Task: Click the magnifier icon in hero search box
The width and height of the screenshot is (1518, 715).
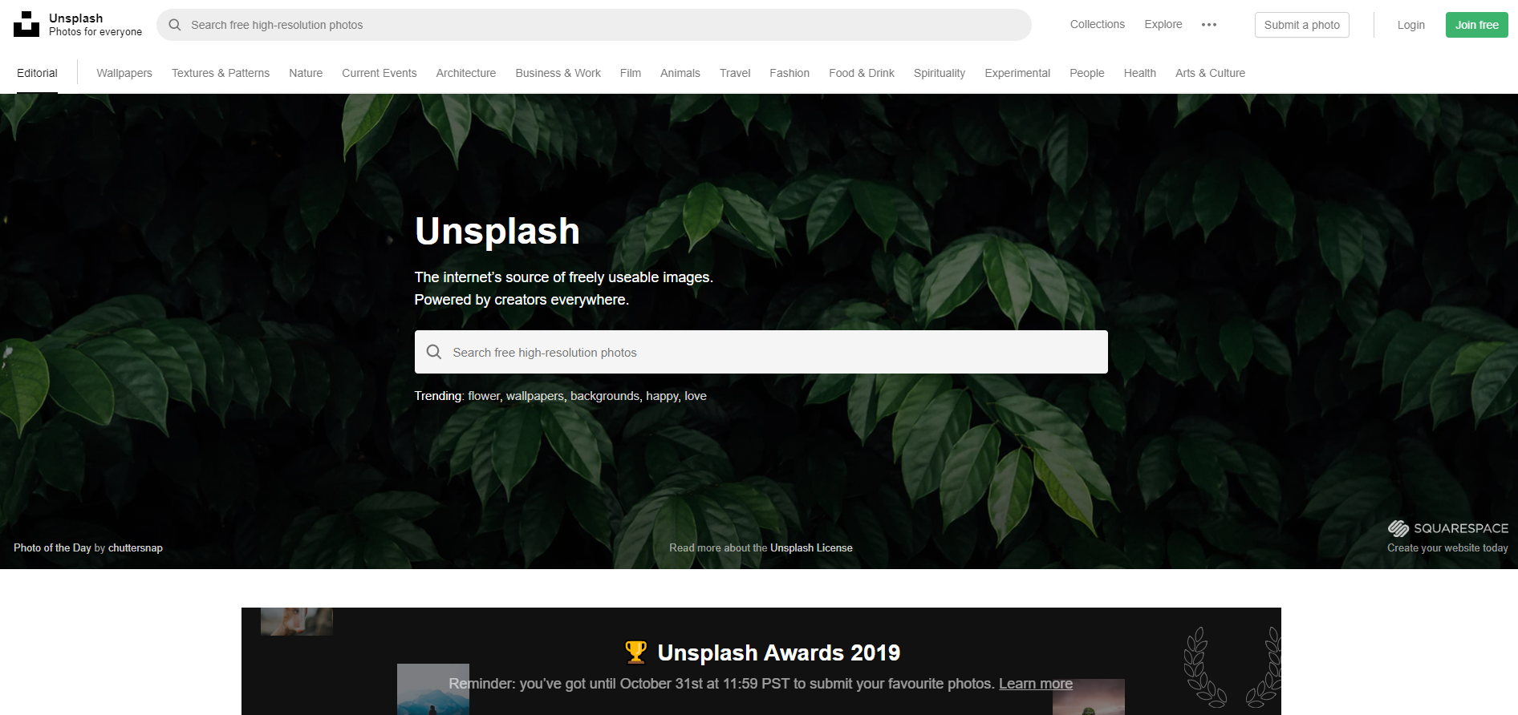Action: tap(434, 352)
